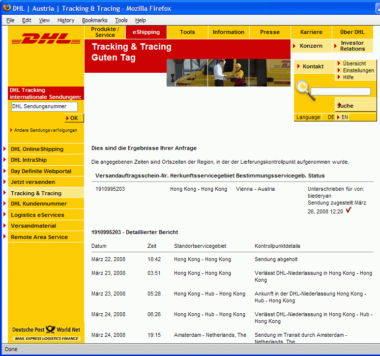Select the Tools navigation tab
Screen dimensions: 380x356
(187, 32)
